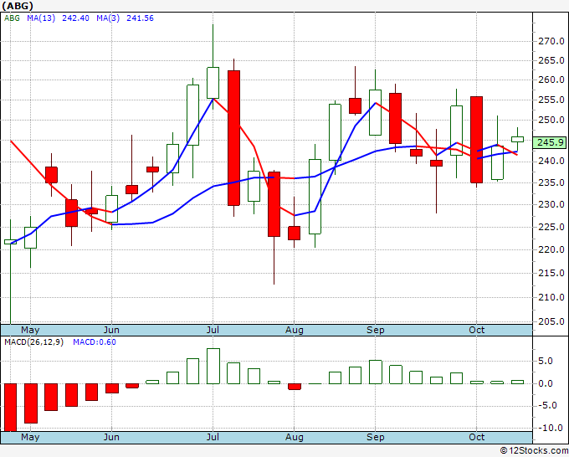Click Sep on the MACD panel axis
Viewport: 569px width, 457px height.
click(x=375, y=437)
